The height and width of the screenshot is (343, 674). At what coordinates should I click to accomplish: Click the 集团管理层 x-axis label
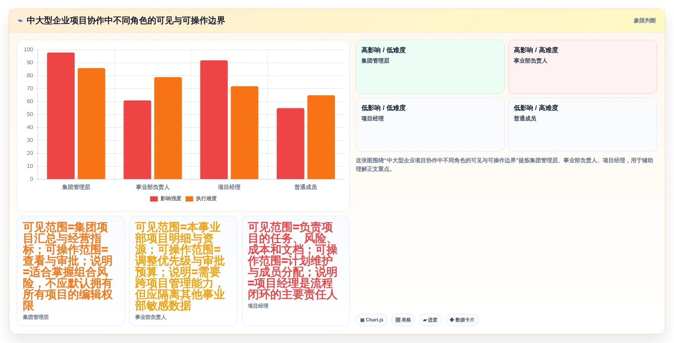click(76, 187)
